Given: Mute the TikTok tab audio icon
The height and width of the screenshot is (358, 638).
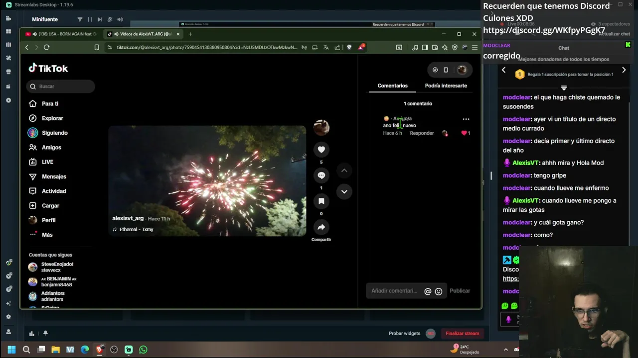Looking at the screenshot, I should 116,34.
